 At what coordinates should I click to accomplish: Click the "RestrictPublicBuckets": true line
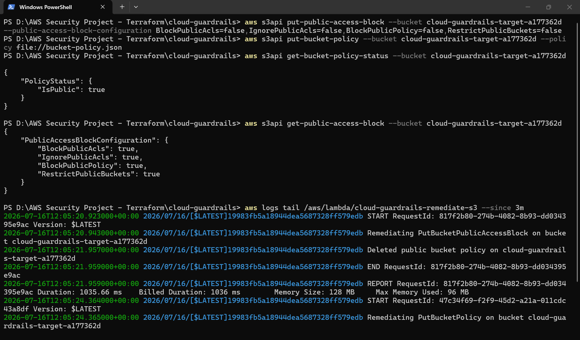point(99,174)
